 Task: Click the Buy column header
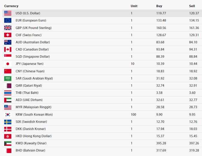(x=159, y=6)
